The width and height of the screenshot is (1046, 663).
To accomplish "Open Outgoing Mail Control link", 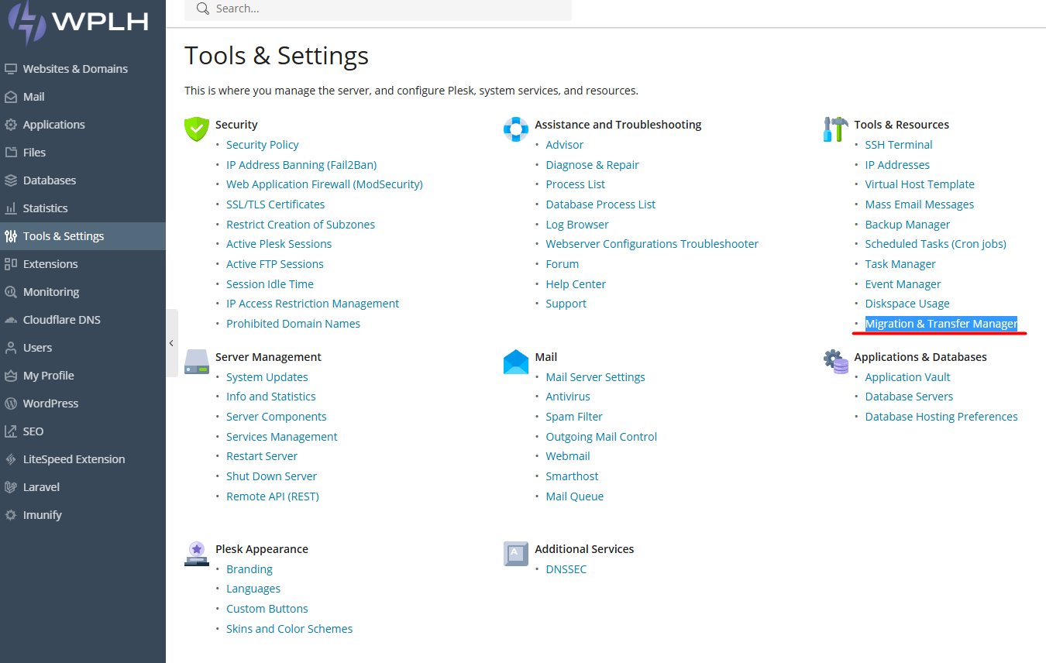I will (x=601, y=437).
